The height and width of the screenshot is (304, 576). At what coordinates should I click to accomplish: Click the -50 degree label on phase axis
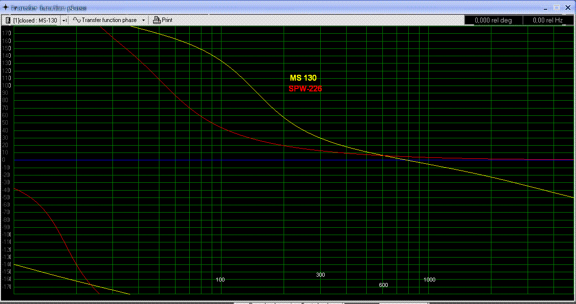[x=6, y=197]
